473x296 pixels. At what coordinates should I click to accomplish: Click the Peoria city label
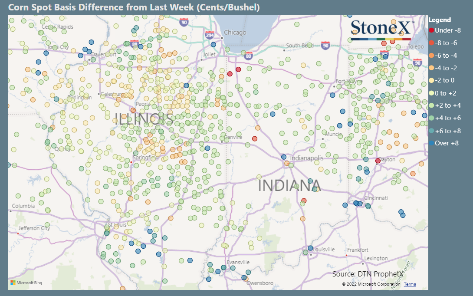(143, 104)
